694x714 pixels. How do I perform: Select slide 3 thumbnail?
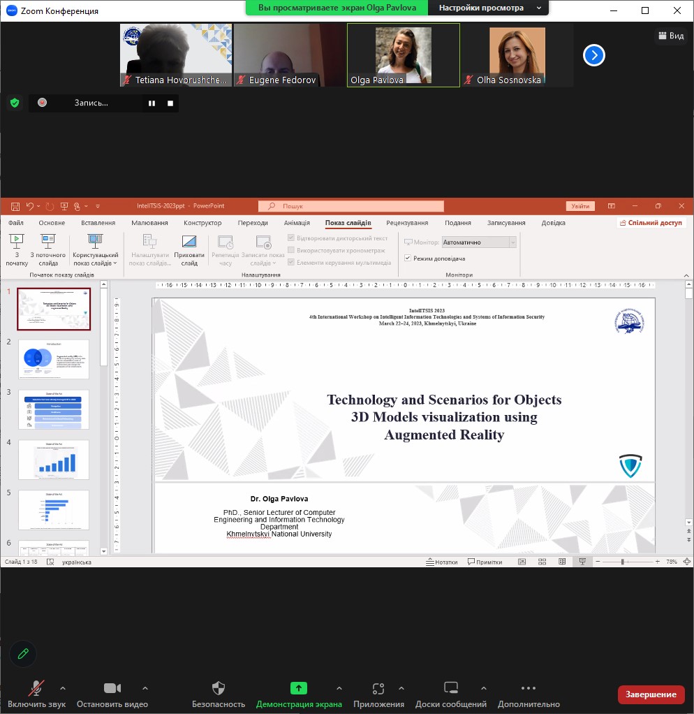[x=54, y=409]
